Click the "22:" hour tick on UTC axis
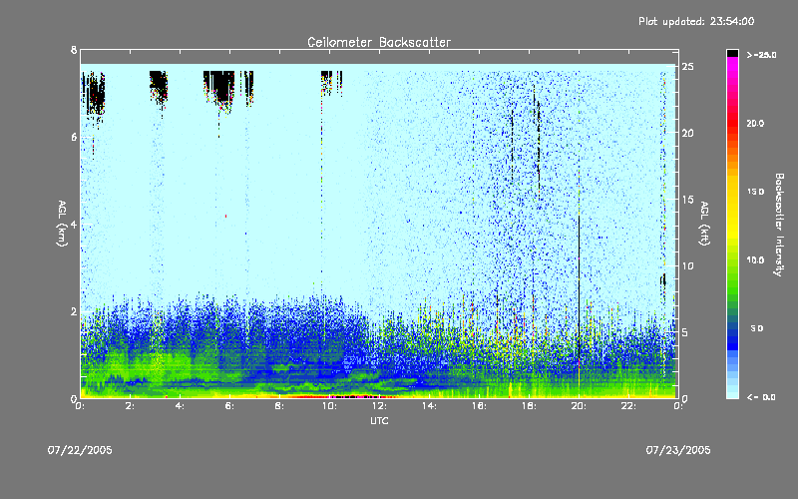Viewport: 798px width, 499px height. [628, 406]
